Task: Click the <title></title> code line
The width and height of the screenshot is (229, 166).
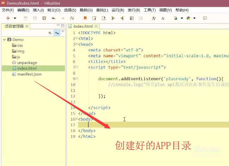Action: tap(107, 62)
